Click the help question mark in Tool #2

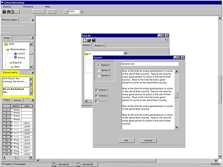165,40
